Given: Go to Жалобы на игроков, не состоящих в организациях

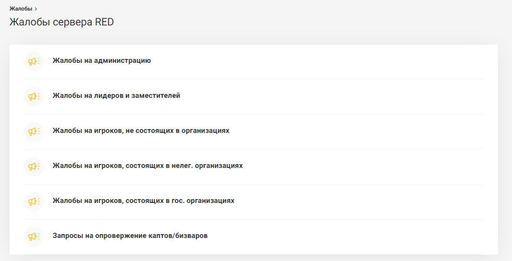Looking at the screenshot, I should (x=141, y=130).
